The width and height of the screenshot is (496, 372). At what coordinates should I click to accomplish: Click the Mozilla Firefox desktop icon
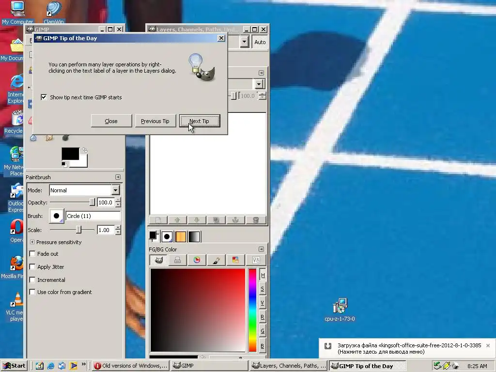[x=13, y=267]
